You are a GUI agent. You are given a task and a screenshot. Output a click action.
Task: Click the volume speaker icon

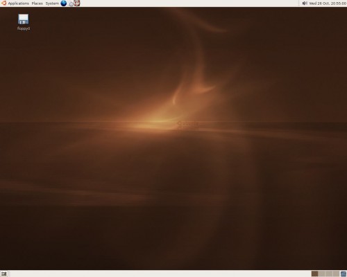click(x=305, y=3)
